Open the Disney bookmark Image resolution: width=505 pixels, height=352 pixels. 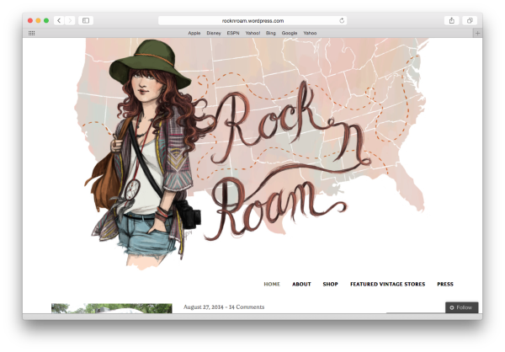pos(214,33)
